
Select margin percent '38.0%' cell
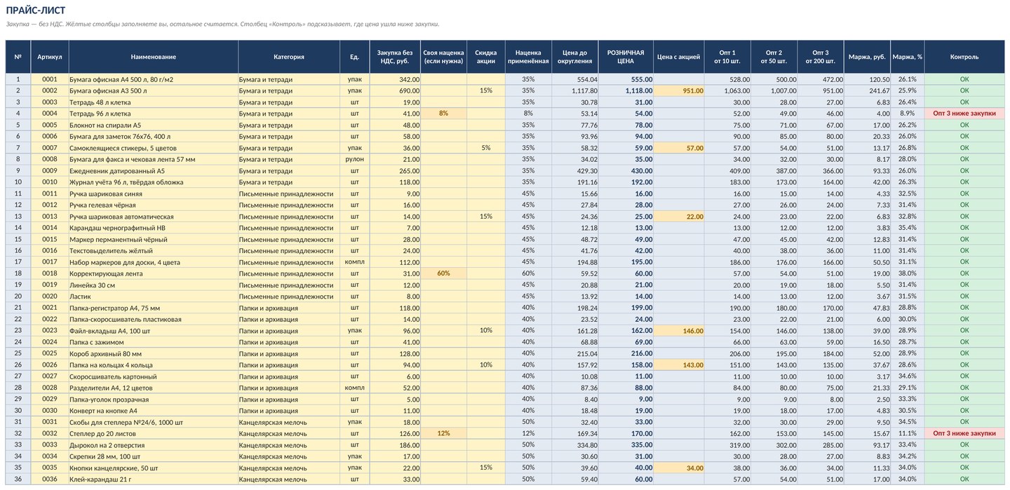[907, 273]
